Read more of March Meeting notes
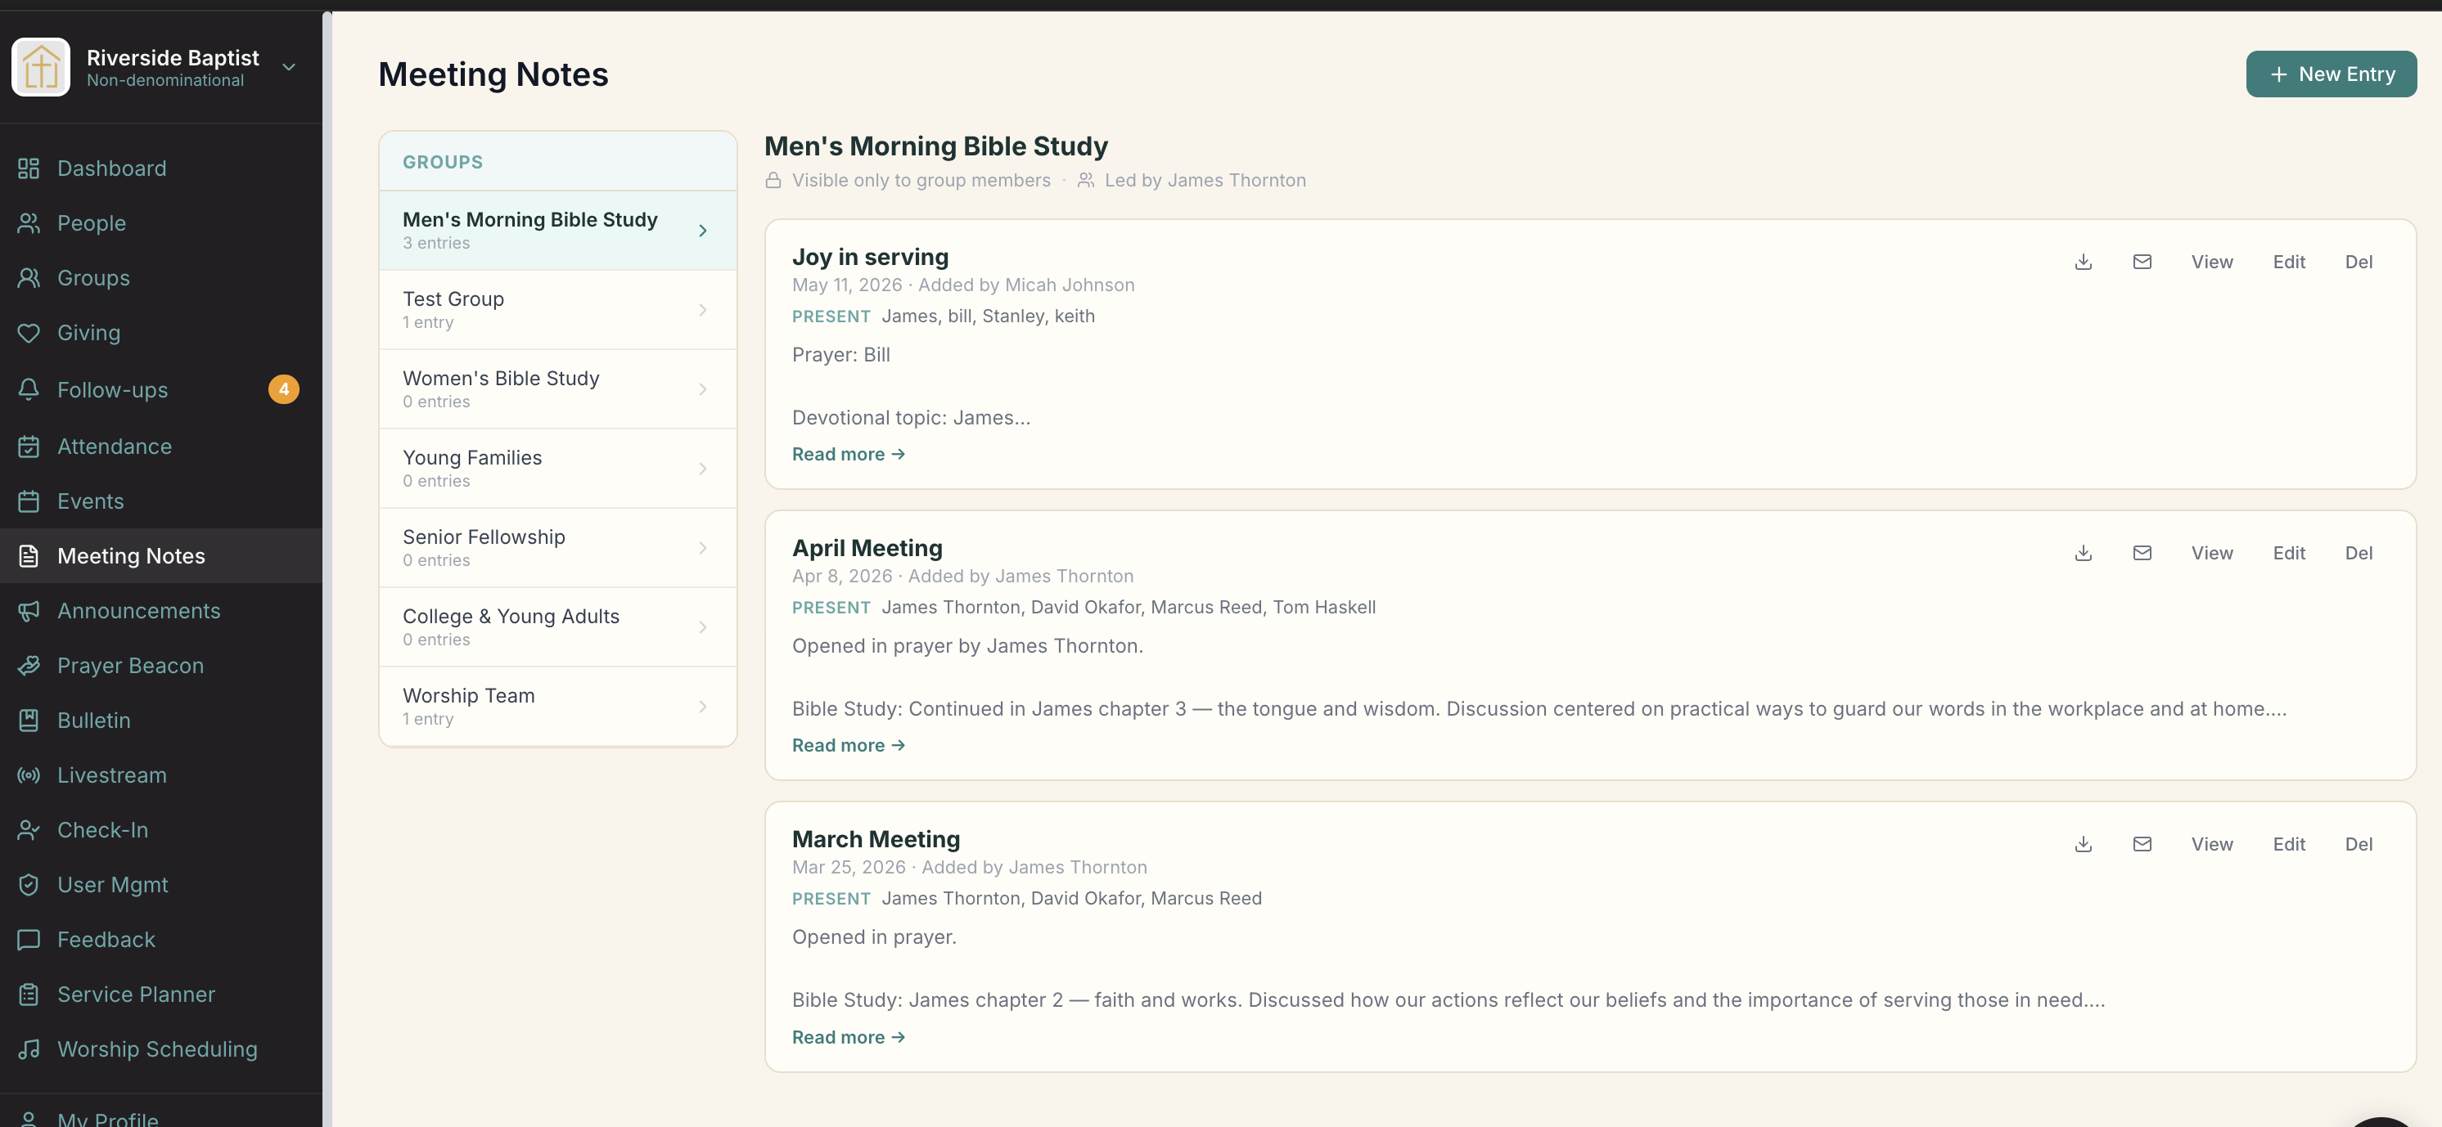 (849, 1038)
